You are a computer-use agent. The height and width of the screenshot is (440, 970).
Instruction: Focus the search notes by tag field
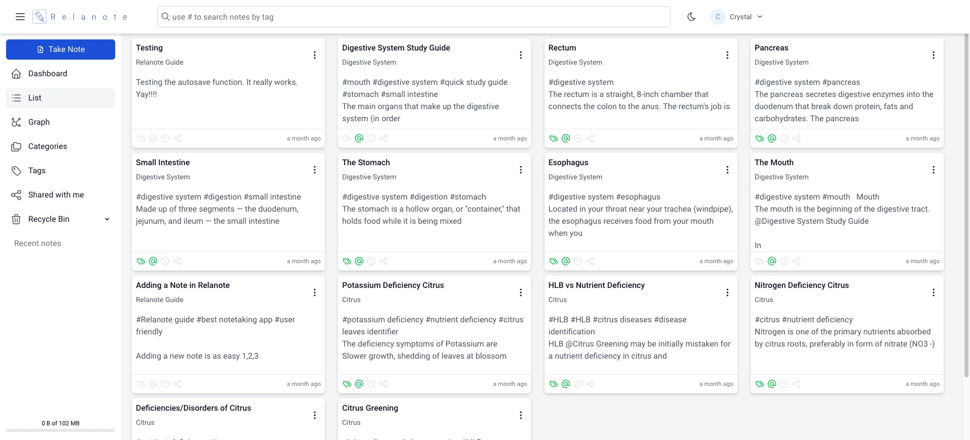414,17
